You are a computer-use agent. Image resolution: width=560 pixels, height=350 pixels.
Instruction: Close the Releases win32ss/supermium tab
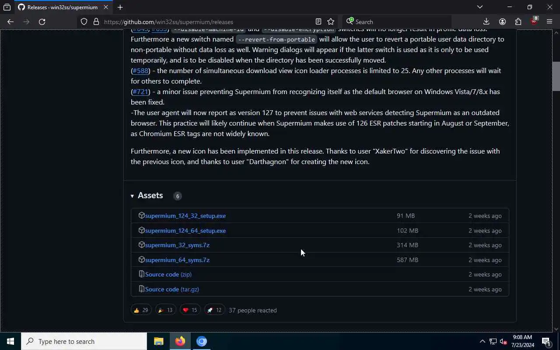105,7
